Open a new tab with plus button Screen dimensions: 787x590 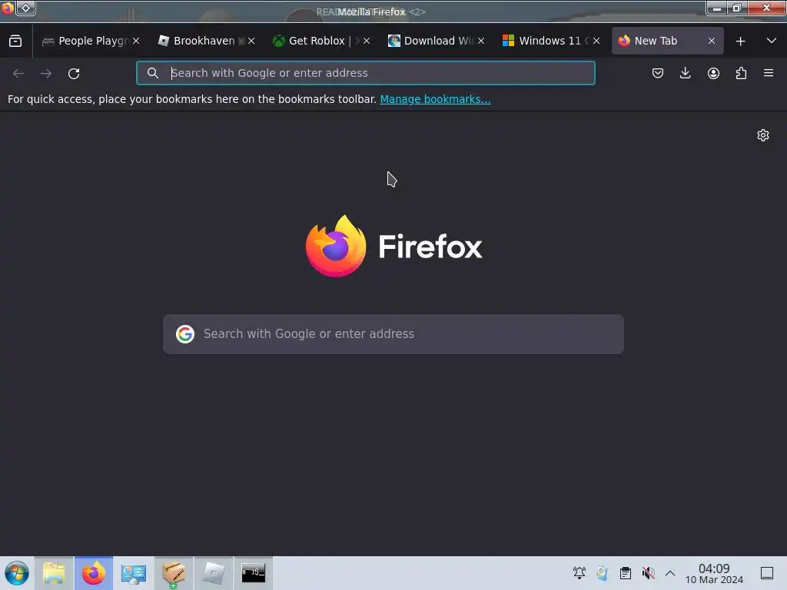click(x=740, y=41)
